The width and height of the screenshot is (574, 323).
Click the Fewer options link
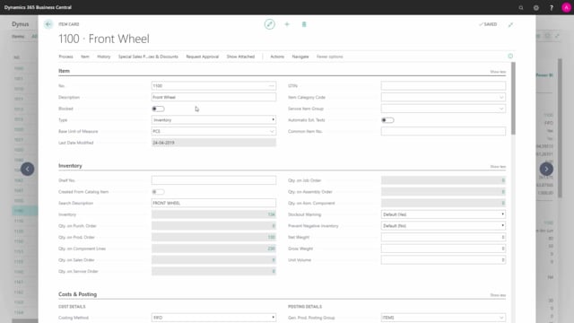(x=330, y=57)
